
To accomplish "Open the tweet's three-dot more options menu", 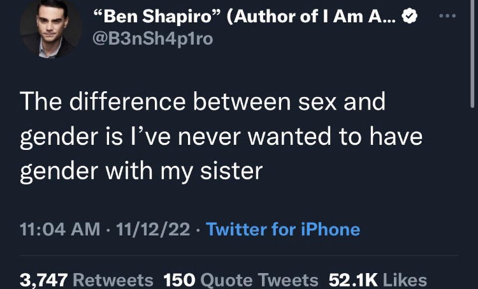I will 451,16.
